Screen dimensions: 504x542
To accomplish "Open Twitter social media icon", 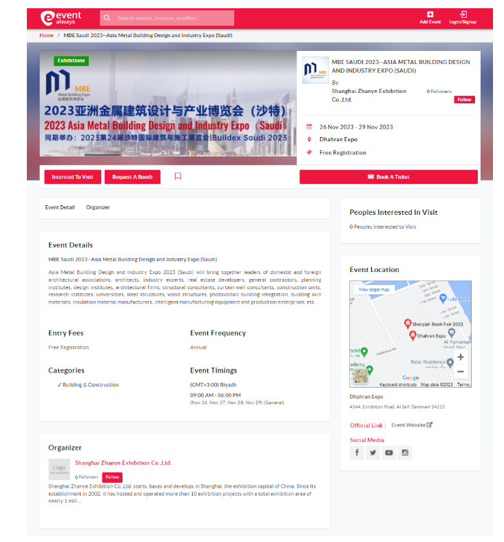I will click(x=373, y=453).
